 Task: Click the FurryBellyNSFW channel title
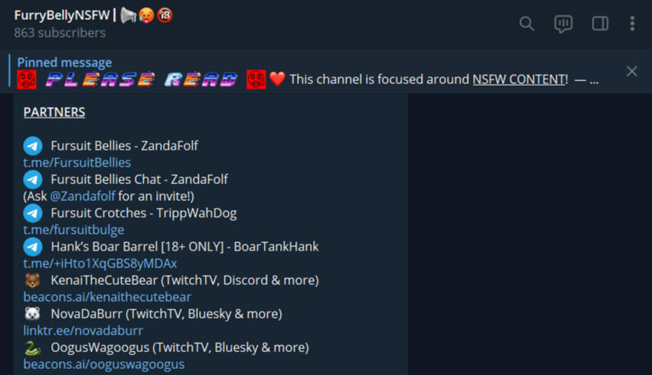62,15
